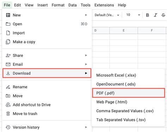Expand the Email submenu arrow
167x132 pixels.
pos(86,64)
